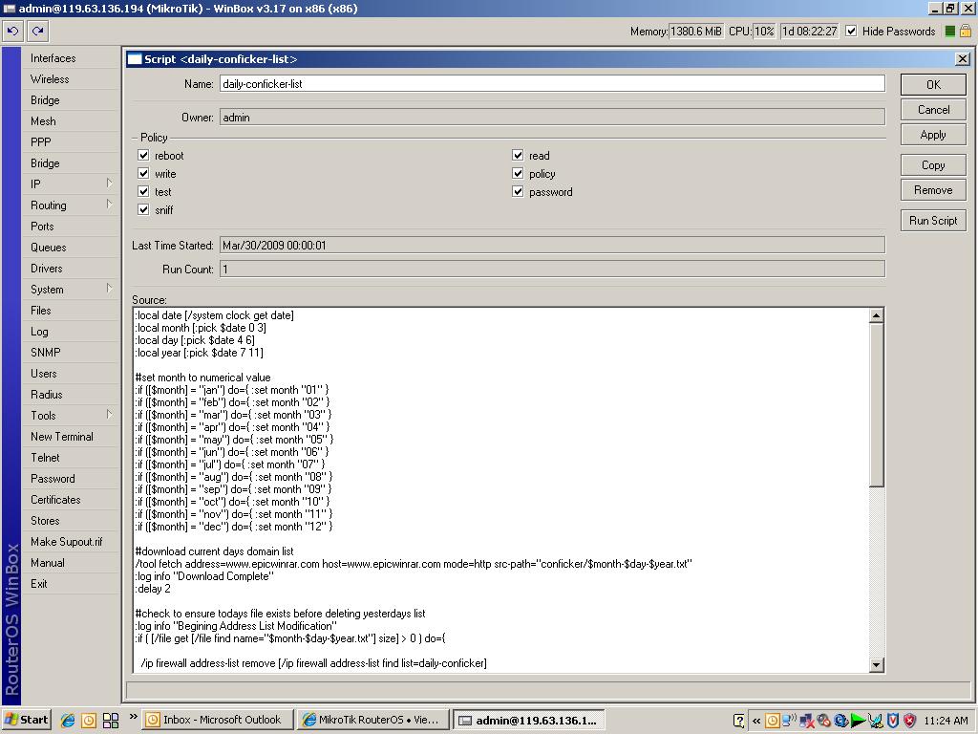Click the Source scrollbar down arrow
Viewport: 978px width, 734px height.
877,665
